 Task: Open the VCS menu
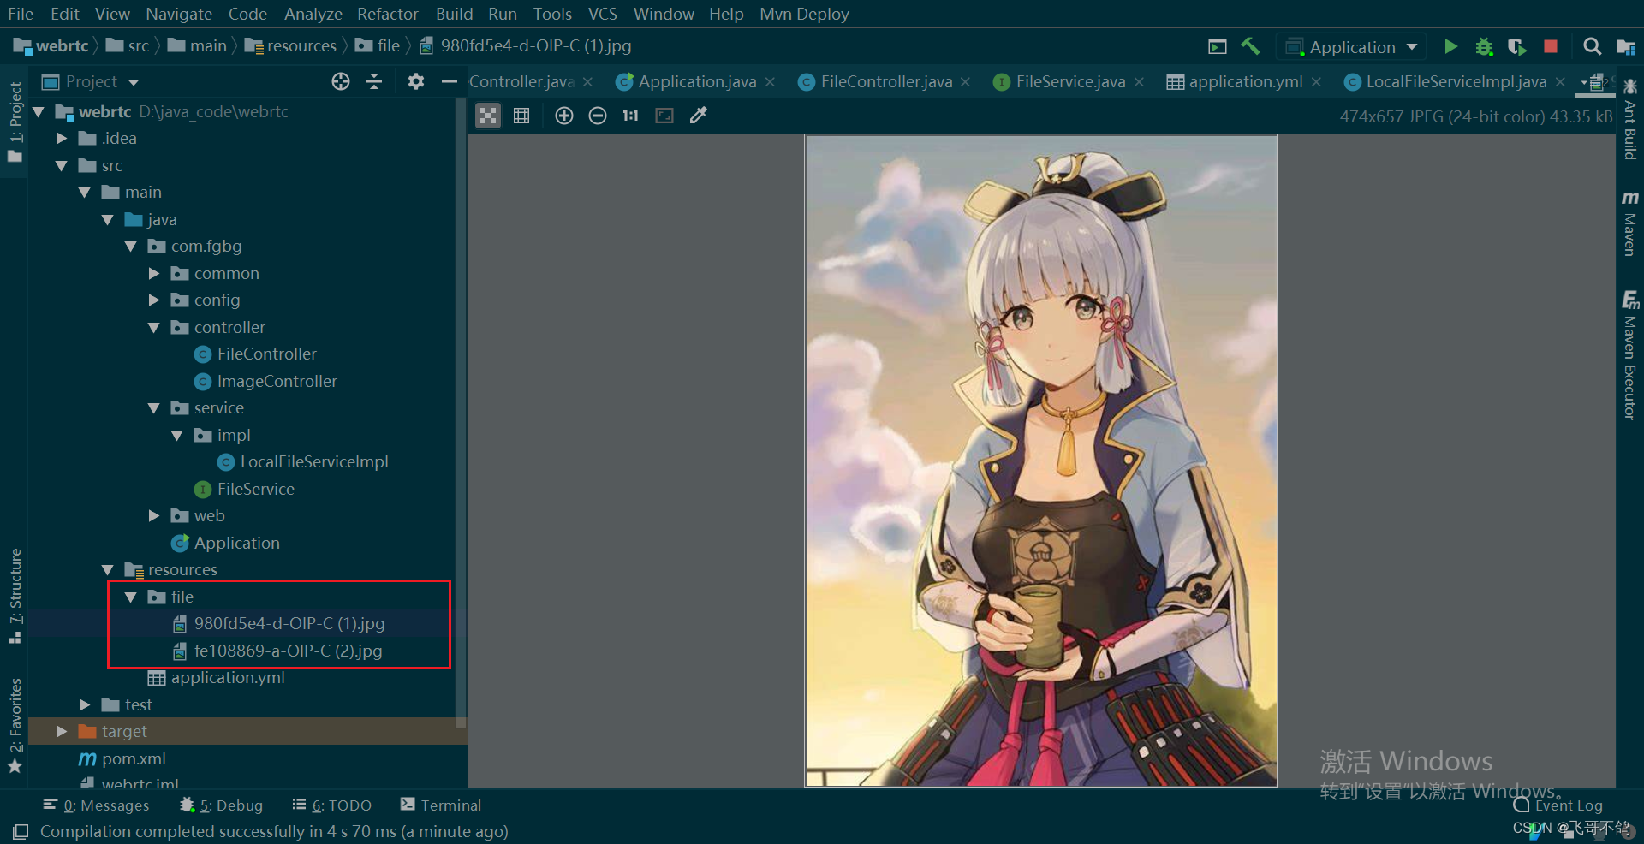click(602, 14)
